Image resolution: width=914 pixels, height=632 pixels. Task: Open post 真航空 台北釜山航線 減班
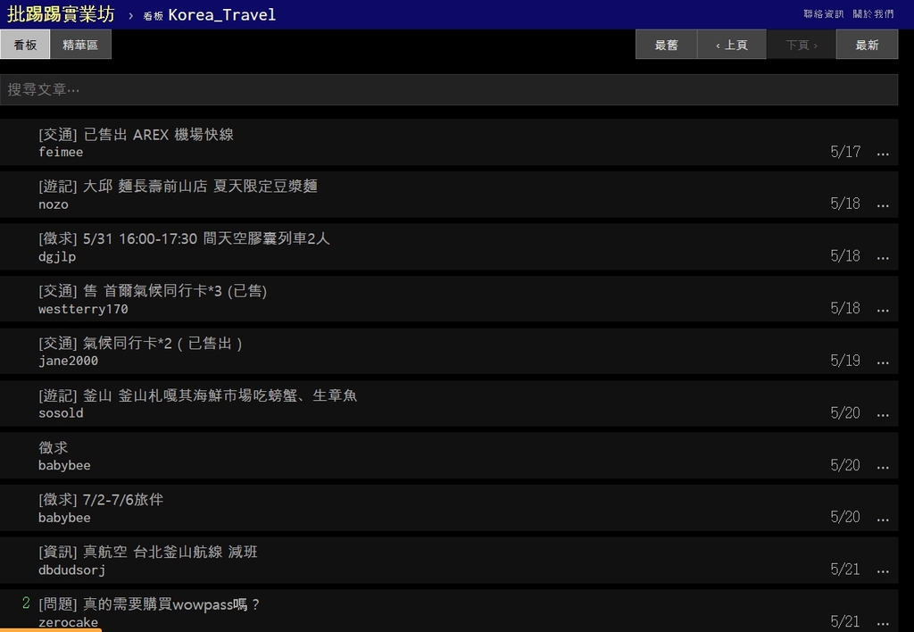(148, 553)
